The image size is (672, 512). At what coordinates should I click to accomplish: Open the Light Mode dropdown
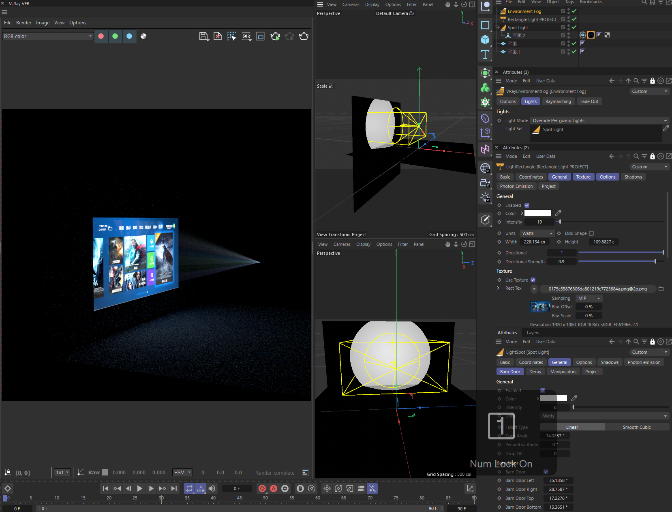click(599, 120)
